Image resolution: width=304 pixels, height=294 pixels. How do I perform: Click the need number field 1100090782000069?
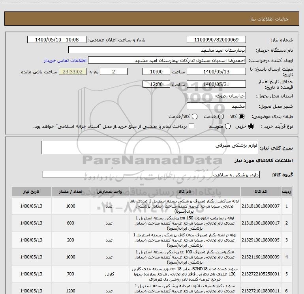pyautogui.click(x=216, y=40)
